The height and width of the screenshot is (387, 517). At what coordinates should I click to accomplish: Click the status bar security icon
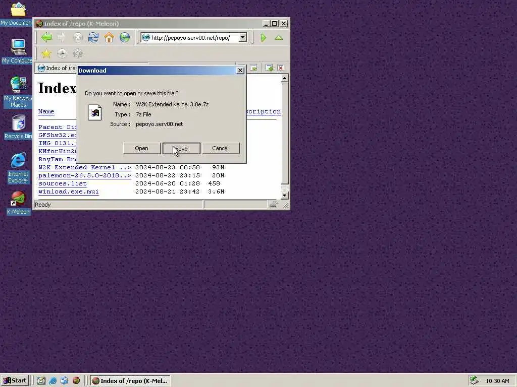[x=273, y=205]
